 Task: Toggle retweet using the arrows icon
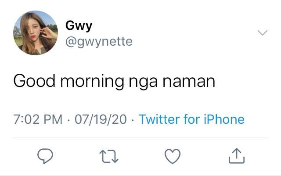109,156
